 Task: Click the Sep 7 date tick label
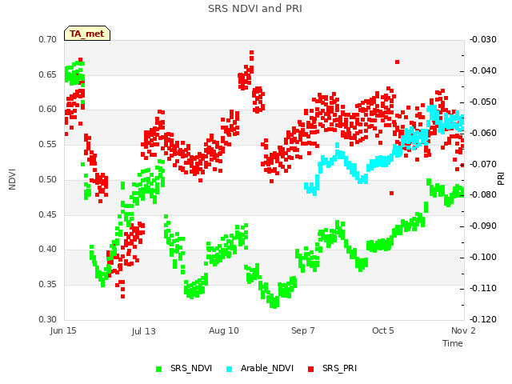303,330
